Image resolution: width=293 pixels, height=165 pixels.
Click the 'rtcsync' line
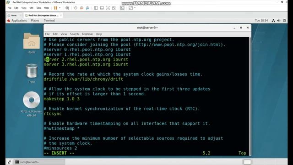[x=53, y=114]
